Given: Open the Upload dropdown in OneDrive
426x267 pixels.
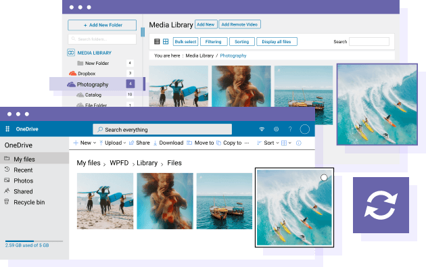Looking at the screenshot, I should coord(112,143).
